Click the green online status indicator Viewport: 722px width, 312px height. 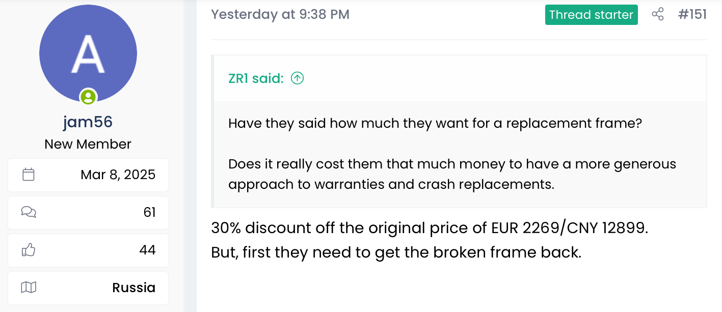point(88,96)
